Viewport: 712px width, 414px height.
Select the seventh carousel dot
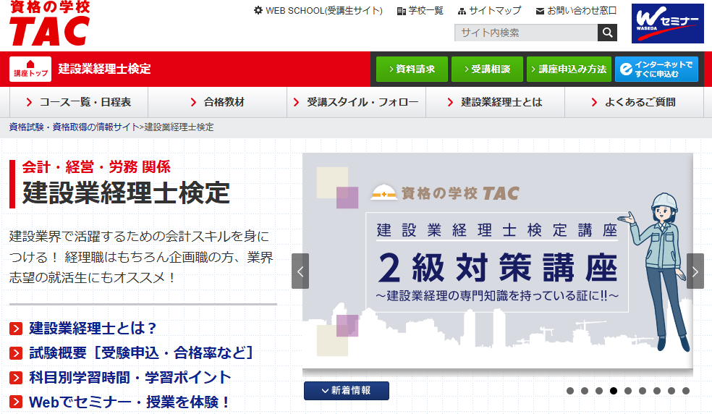657,391
